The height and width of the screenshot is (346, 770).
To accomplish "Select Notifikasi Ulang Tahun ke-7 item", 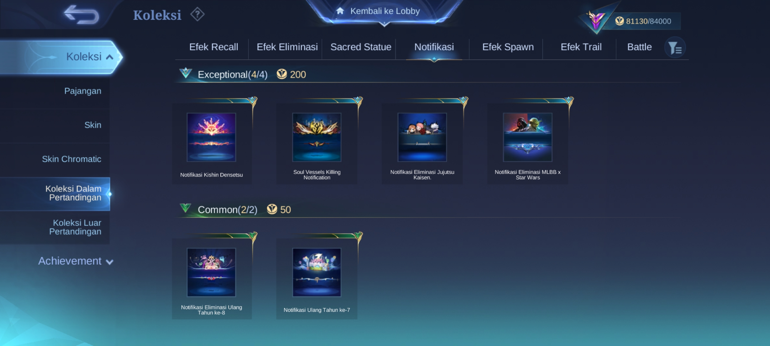I will pyautogui.click(x=317, y=278).
